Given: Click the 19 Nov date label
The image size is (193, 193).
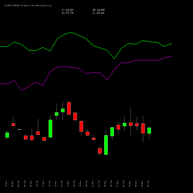Looking at the screenshot, I should click(x=80, y=184).
